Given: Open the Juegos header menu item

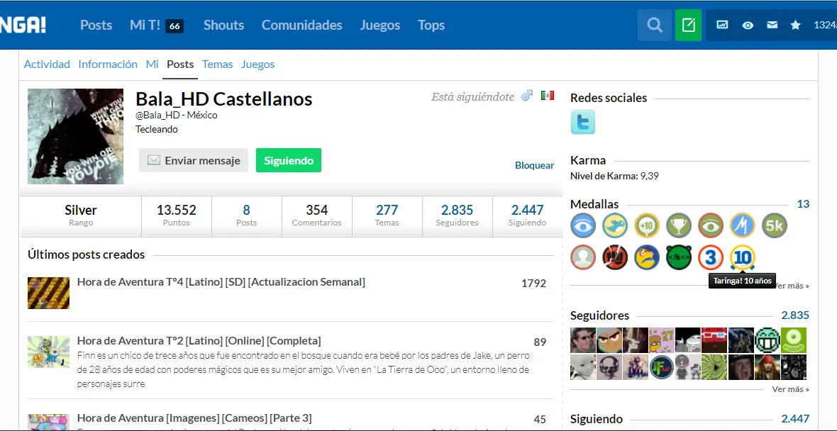Looking at the screenshot, I should click(x=380, y=25).
